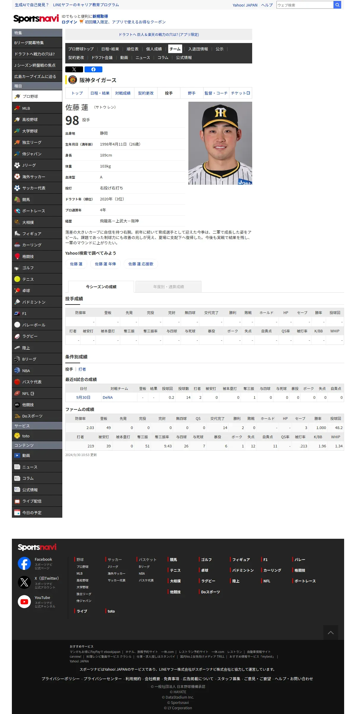Viewport: 356px width, 714px height.
Task: Open ヘルプ header link
Action: (x=267, y=5)
